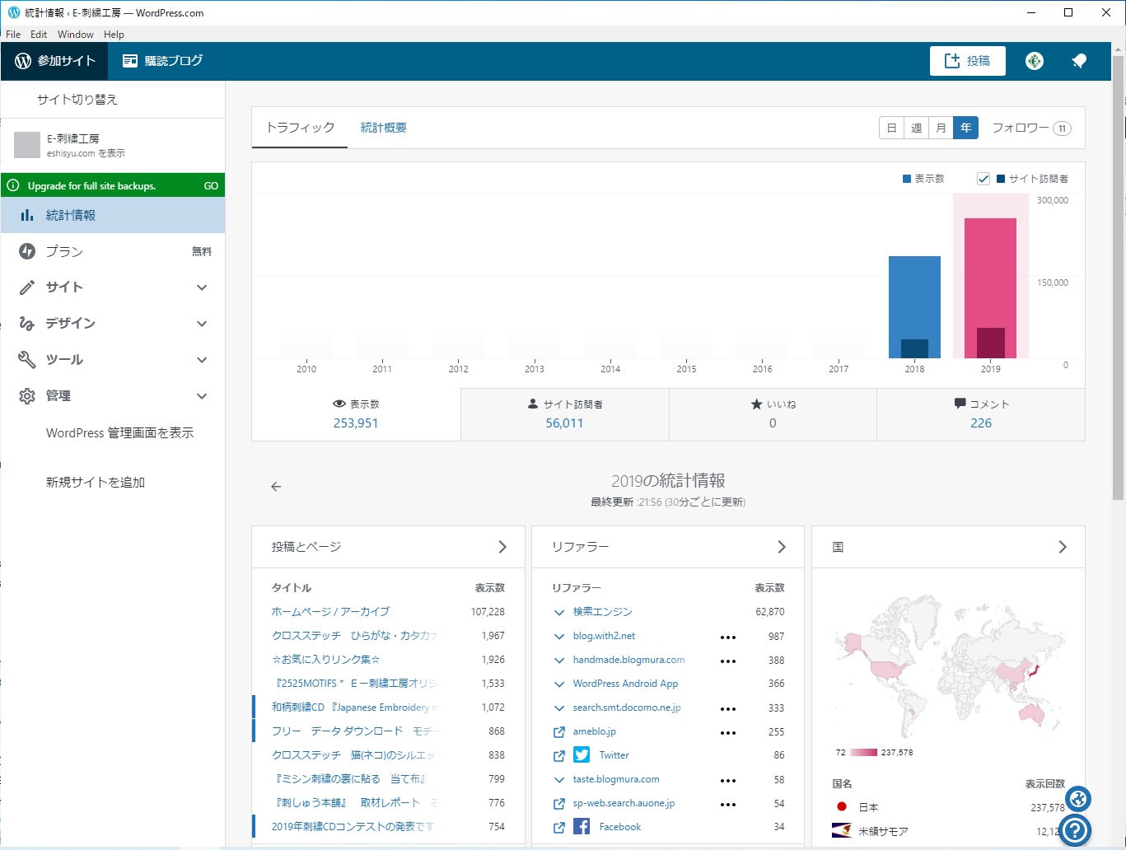Switch chart period to 週

tap(916, 128)
